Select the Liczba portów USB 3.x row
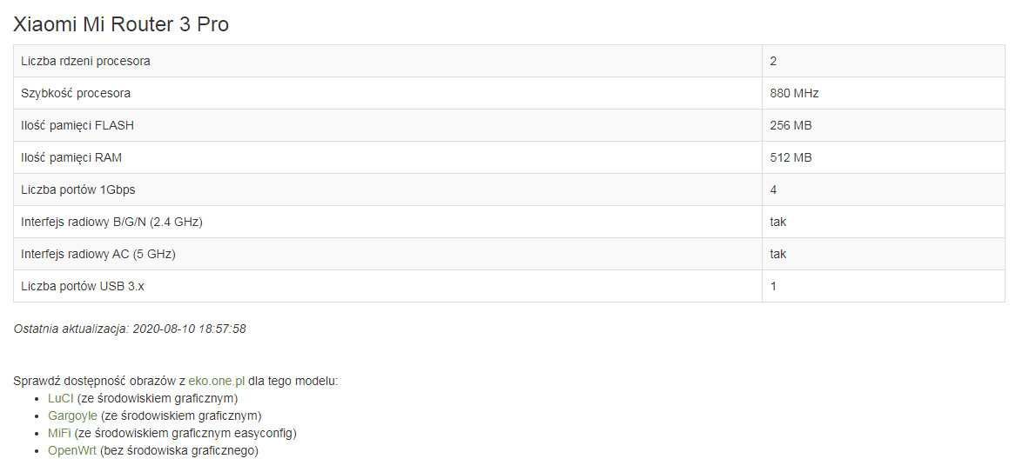Viewport: 1016px width, 472px height. click(508, 286)
